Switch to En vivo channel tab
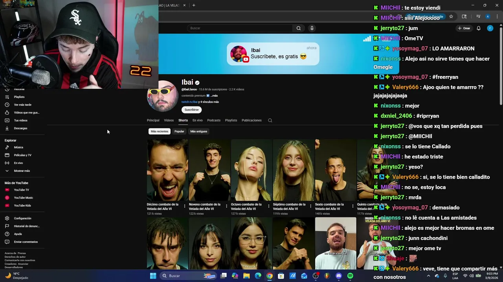The width and height of the screenshot is (503, 282). point(197,120)
